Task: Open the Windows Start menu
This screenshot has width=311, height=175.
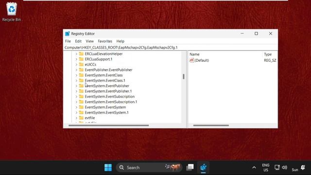Action: (108, 168)
